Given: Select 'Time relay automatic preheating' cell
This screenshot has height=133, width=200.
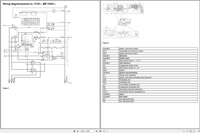Looking at the screenshot, I should coord(158,89).
